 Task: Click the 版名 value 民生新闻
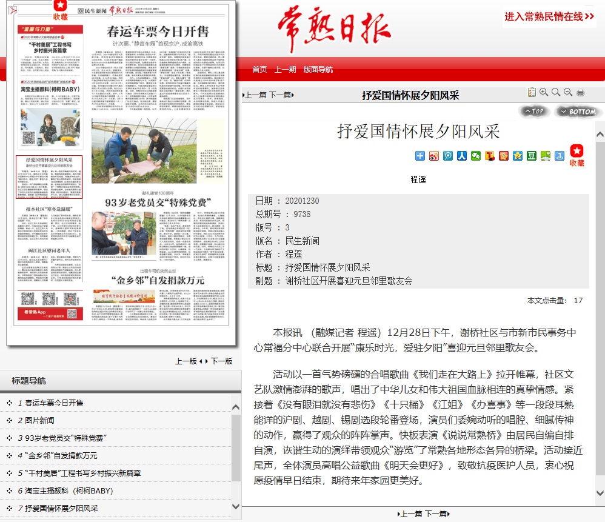point(302,241)
